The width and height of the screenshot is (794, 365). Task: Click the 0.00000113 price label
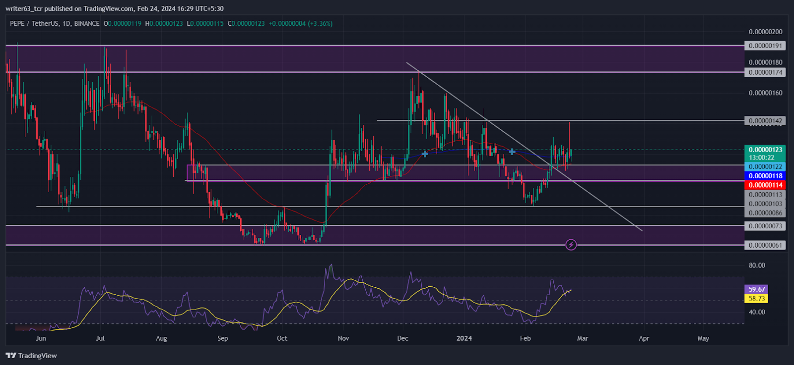765,195
